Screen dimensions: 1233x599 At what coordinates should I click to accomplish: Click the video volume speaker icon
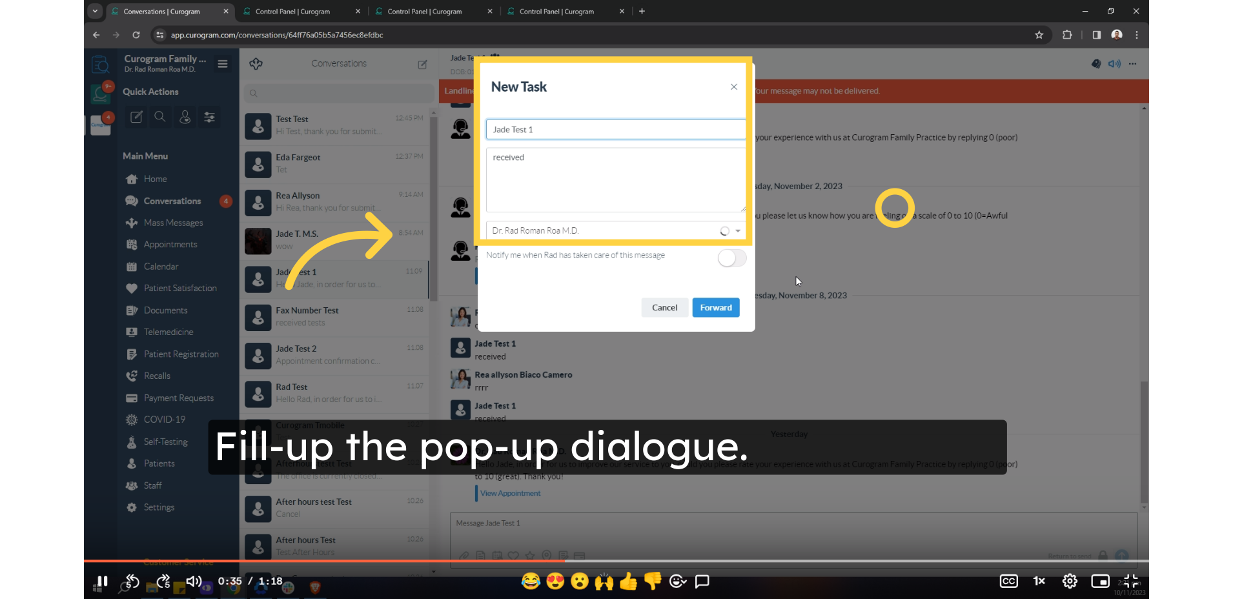click(194, 581)
